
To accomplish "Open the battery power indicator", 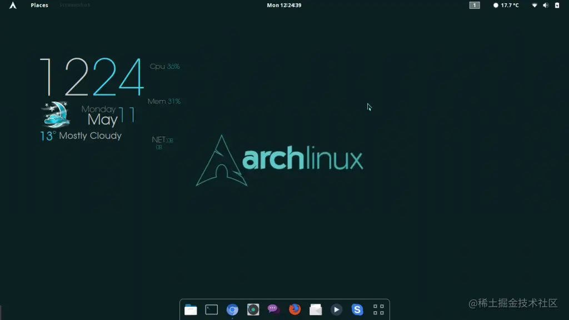I will [x=557, y=5].
